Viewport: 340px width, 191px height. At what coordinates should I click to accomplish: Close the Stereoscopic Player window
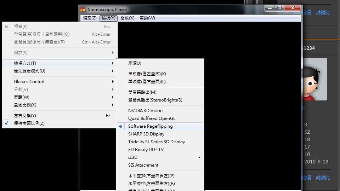tap(293, 8)
